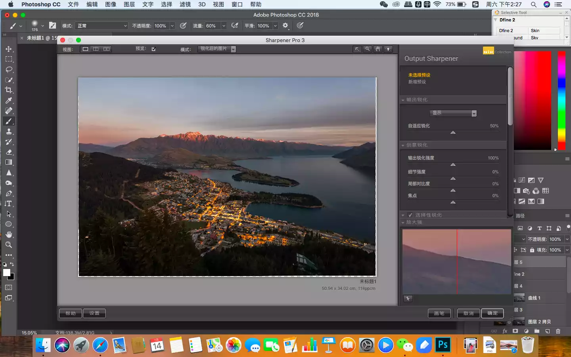
Task: Click the 取消 button
Action: 468,313
